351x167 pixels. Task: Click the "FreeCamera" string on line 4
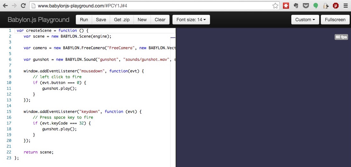tap(121, 48)
